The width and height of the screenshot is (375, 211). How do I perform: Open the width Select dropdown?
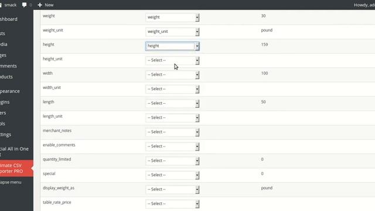[x=172, y=74]
